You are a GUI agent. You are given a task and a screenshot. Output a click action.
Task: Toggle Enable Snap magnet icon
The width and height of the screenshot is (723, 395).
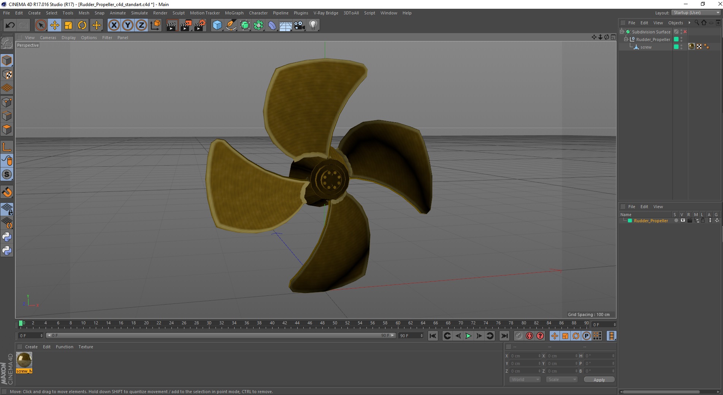[x=7, y=192]
